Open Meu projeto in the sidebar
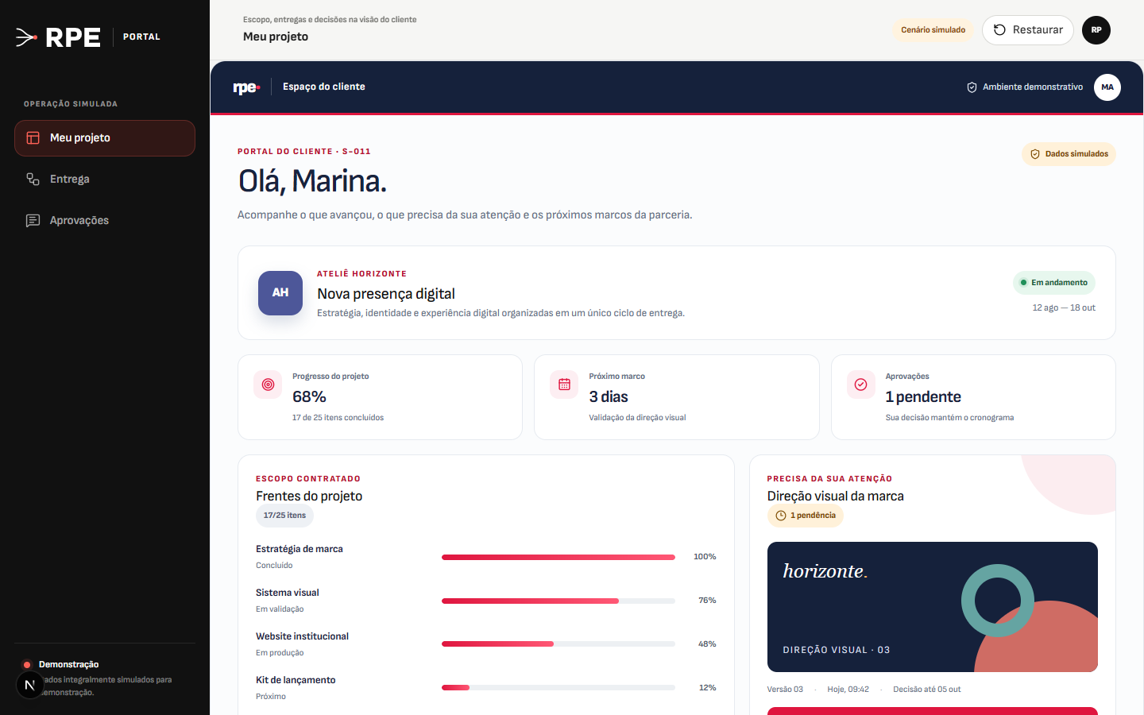 105,138
